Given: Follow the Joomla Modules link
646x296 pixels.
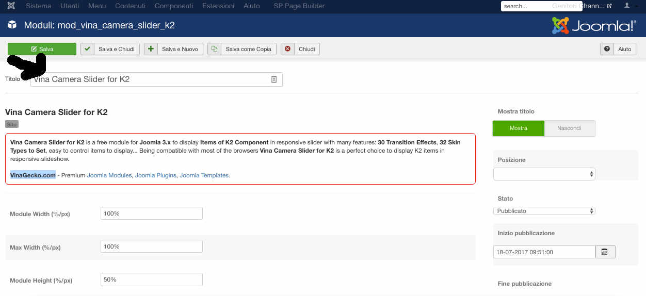Looking at the screenshot, I should (x=109, y=175).
